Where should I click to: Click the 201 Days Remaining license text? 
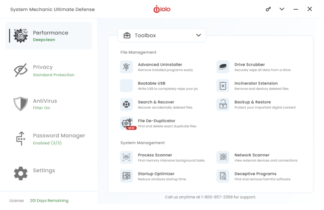[49, 201]
